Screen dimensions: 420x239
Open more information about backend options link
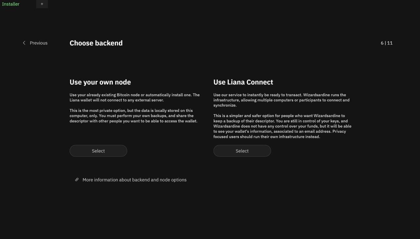[134, 180]
